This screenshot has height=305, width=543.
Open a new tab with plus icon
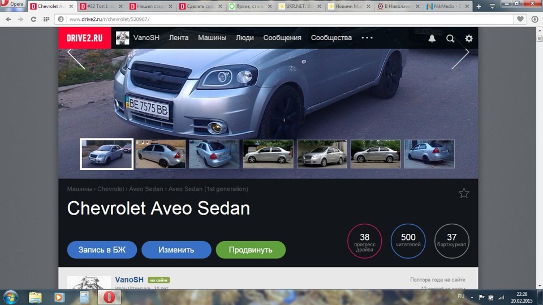point(479,6)
